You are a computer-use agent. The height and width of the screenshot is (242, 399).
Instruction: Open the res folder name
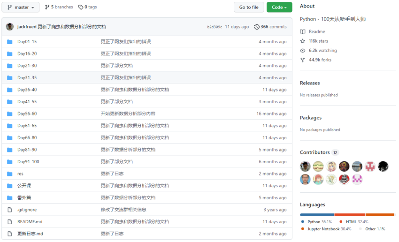(x=20, y=174)
